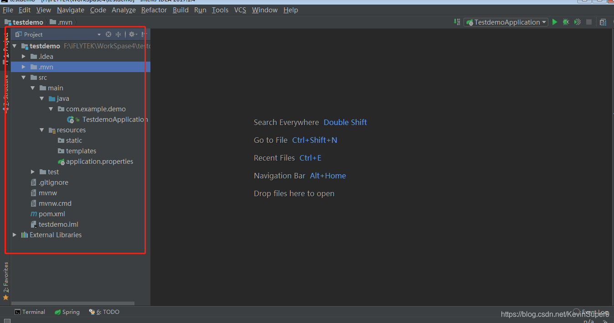614x323 pixels.
Task: Open the Navigate menu
Action: [71, 10]
